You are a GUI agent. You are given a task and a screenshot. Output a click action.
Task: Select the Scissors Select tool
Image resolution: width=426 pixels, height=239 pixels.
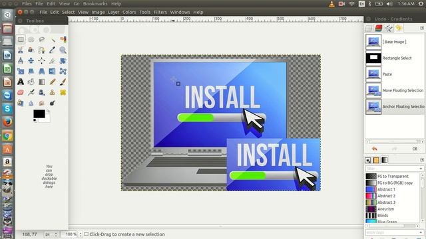coord(21,50)
